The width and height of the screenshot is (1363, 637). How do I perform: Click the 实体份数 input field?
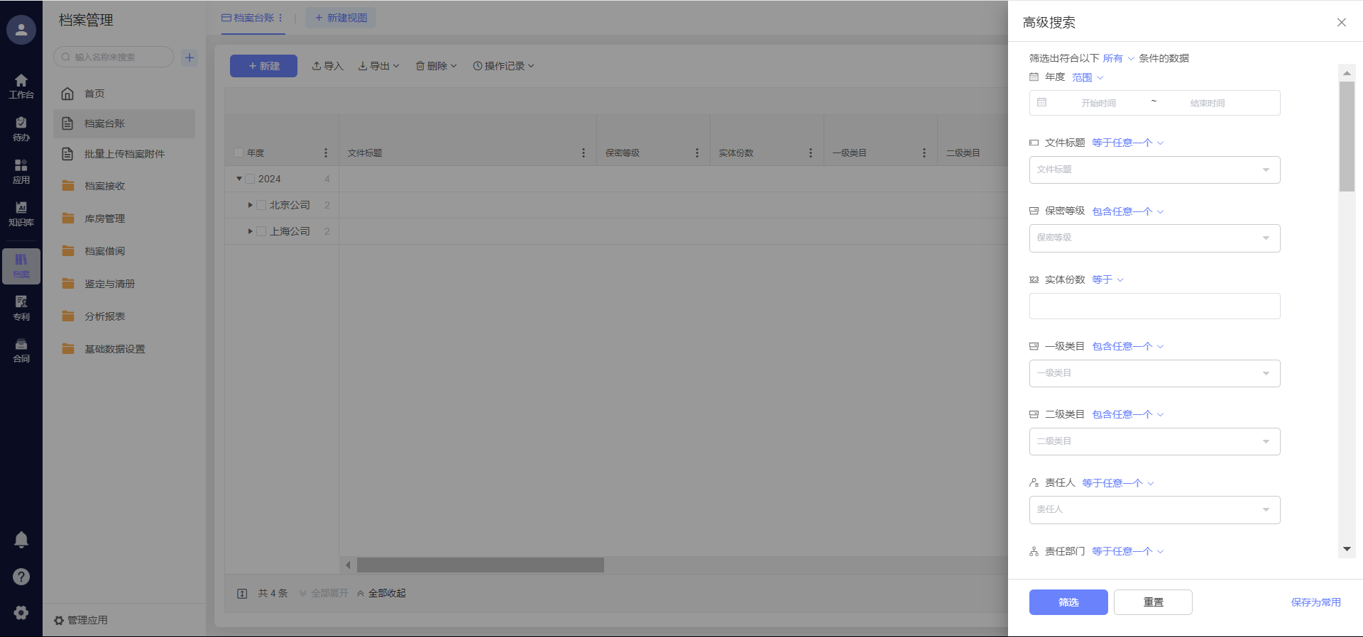(1154, 306)
